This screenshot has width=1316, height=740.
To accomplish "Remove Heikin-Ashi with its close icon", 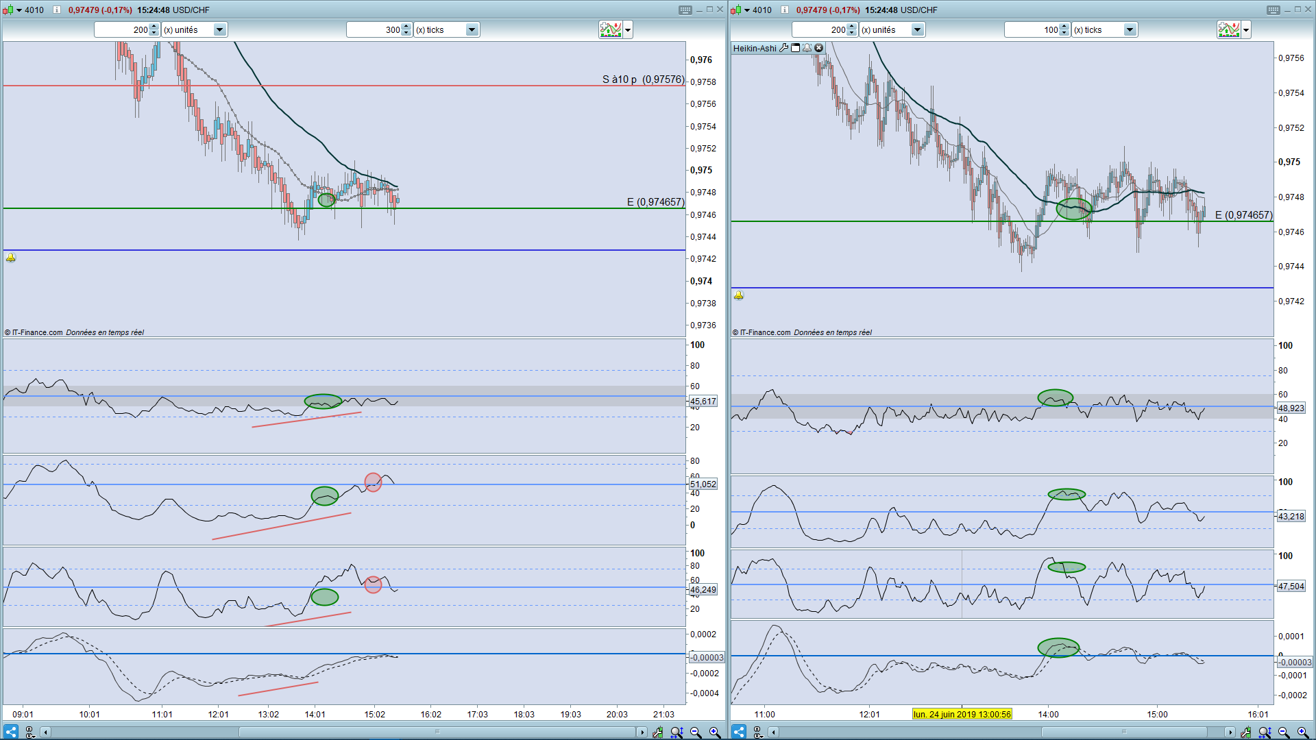I will click(818, 48).
